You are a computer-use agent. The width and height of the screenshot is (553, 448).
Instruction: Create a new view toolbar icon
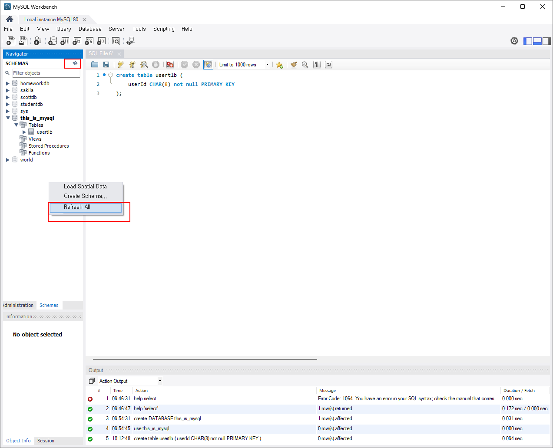coord(77,41)
